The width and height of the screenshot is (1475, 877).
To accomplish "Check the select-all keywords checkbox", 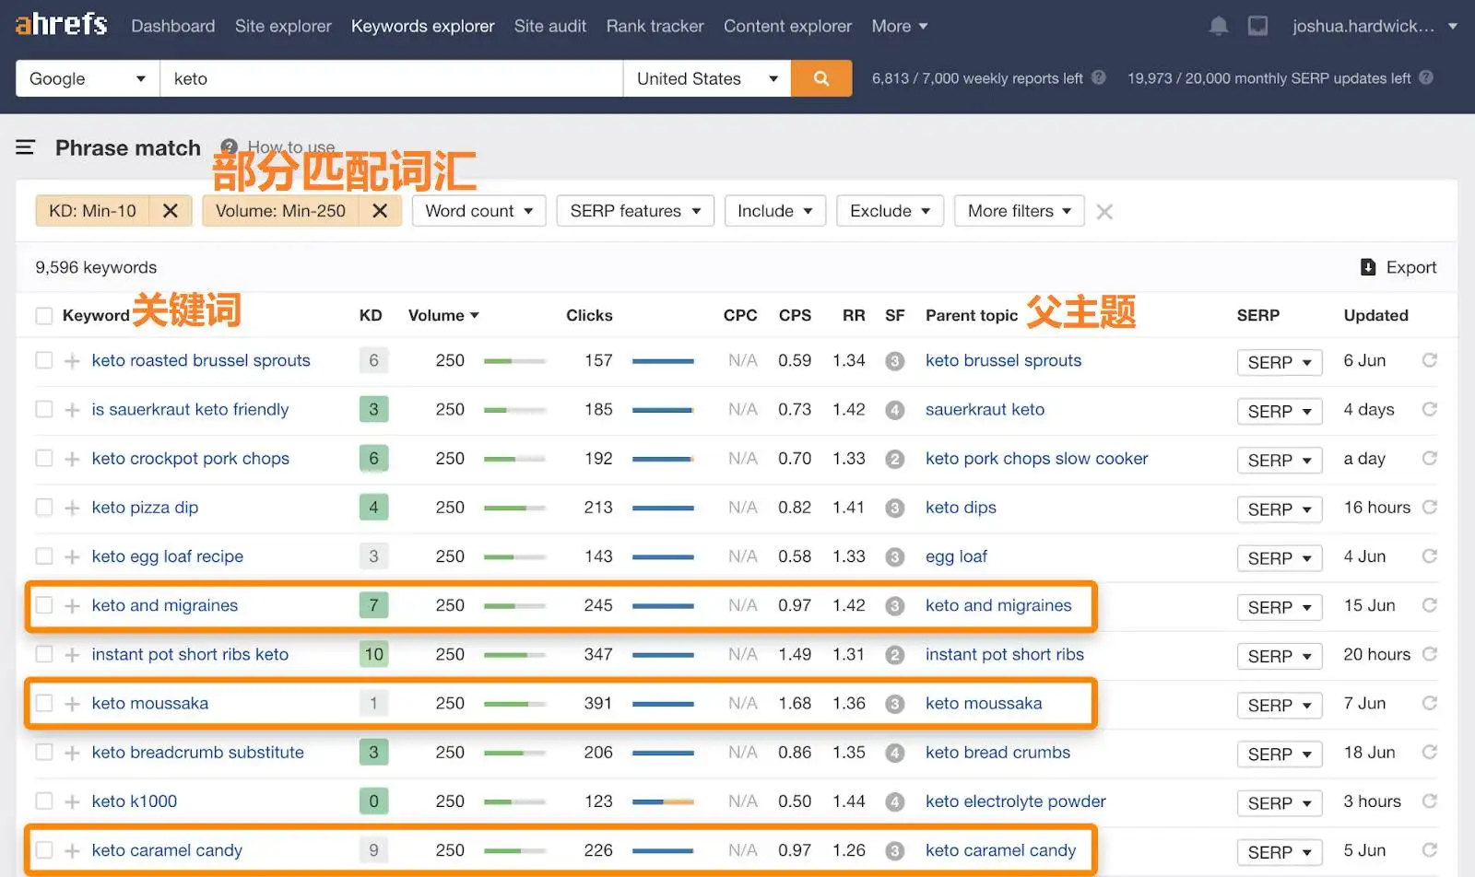I will (x=43, y=315).
